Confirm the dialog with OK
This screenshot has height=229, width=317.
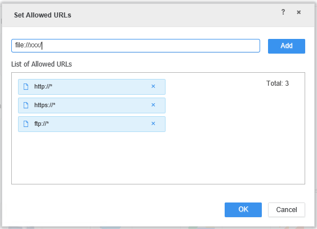tap(243, 210)
